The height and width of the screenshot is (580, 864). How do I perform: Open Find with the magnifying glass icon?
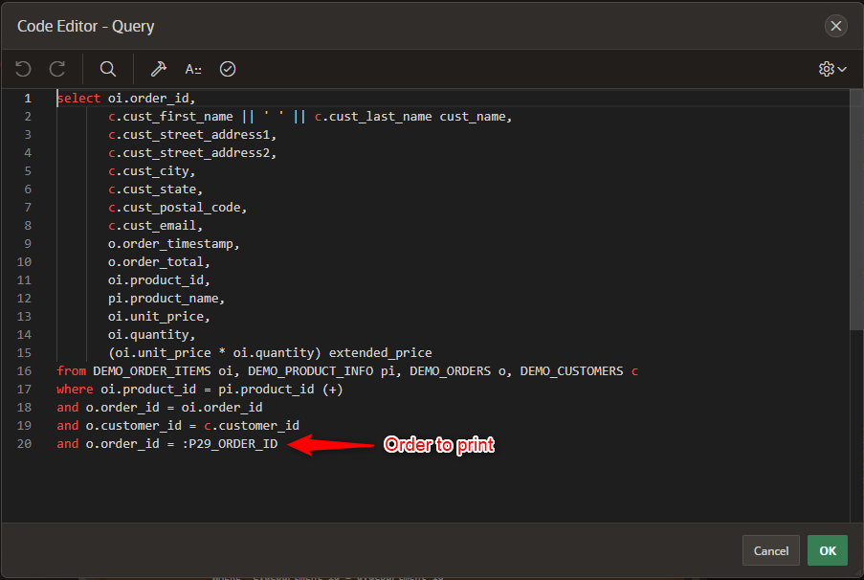[x=108, y=69]
